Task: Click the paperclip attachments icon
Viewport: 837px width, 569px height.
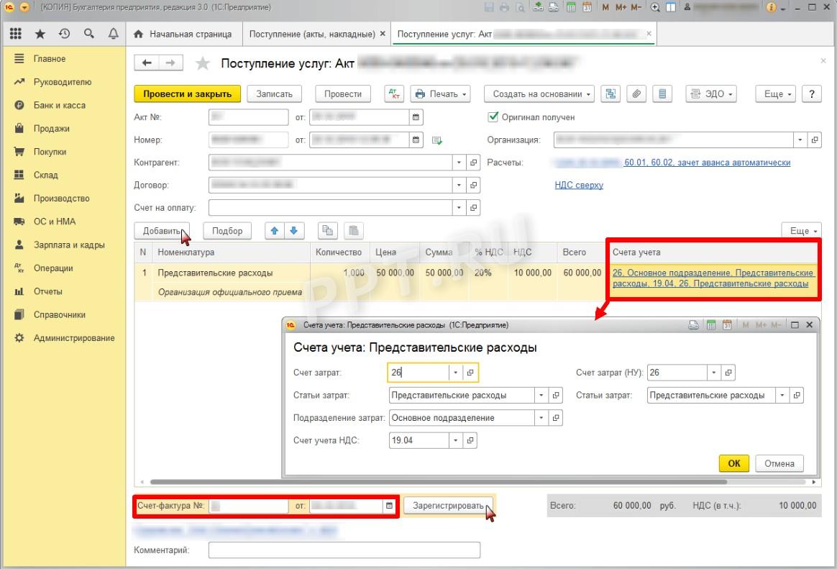Action: (x=636, y=94)
